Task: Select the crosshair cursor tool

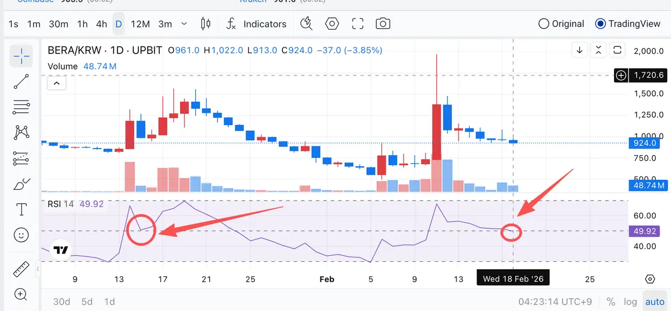Action: click(x=21, y=55)
